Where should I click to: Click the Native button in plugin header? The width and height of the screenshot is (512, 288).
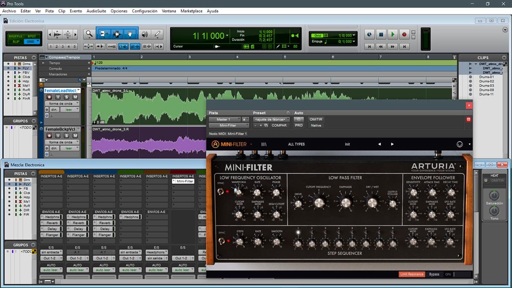click(x=316, y=126)
